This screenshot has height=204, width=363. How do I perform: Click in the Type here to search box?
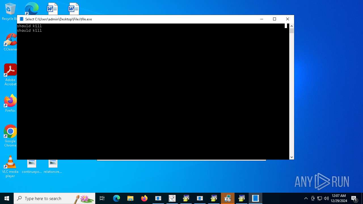point(54,198)
